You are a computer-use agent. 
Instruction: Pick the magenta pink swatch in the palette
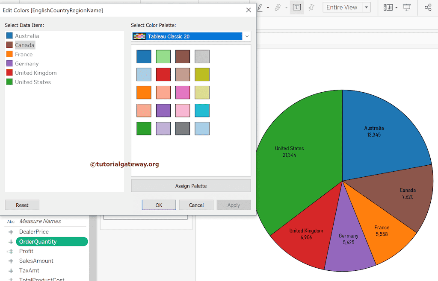183,93
